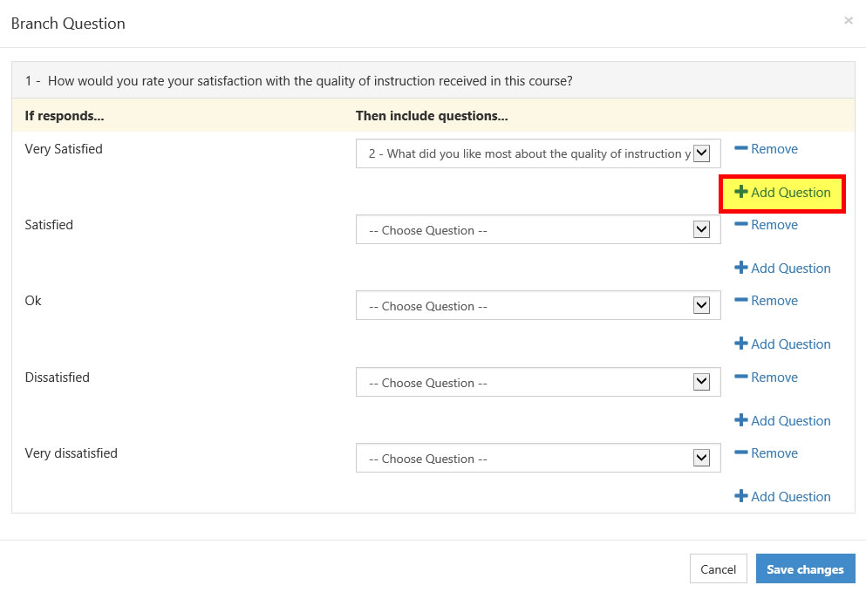Viewport: 866px width, 592px height.
Task: Click the plus icon next to Ok's Add Question
Action: pos(742,344)
